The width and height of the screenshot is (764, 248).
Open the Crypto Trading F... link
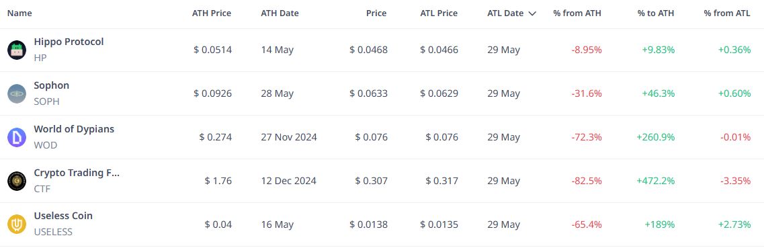pyautogui.click(x=77, y=173)
